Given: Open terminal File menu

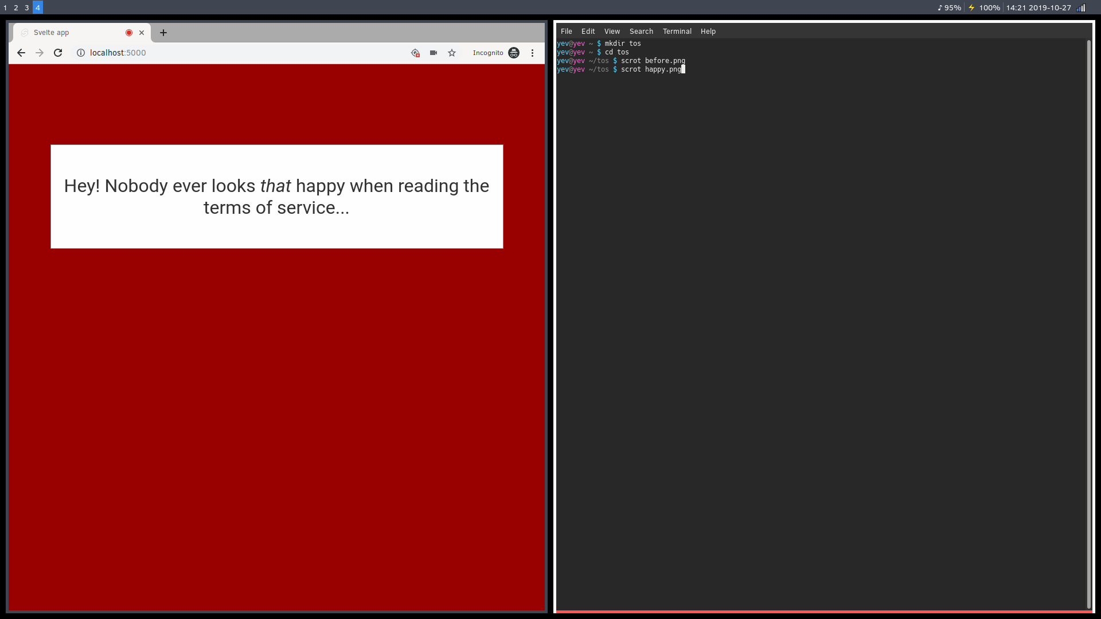Looking at the screenshot, I should click(566, 32).
